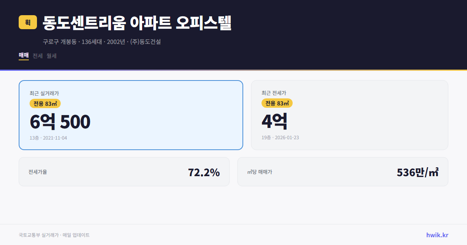This screenshot has height=245, width=467.
Task: Select the 전세가율 72.2% panel
Action: click(x=125, y=171)
